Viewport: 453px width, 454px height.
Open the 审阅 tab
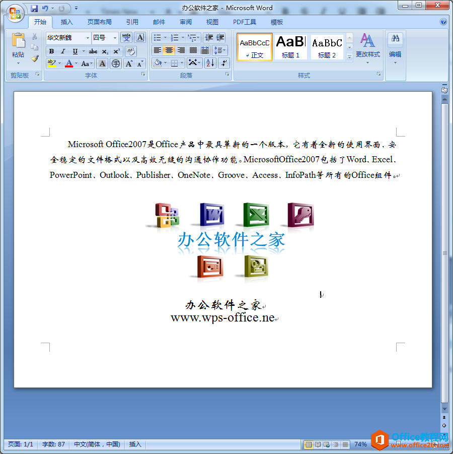[x=186, y=22]
